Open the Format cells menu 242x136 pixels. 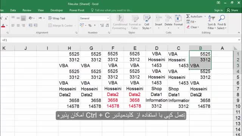point(178,22)
